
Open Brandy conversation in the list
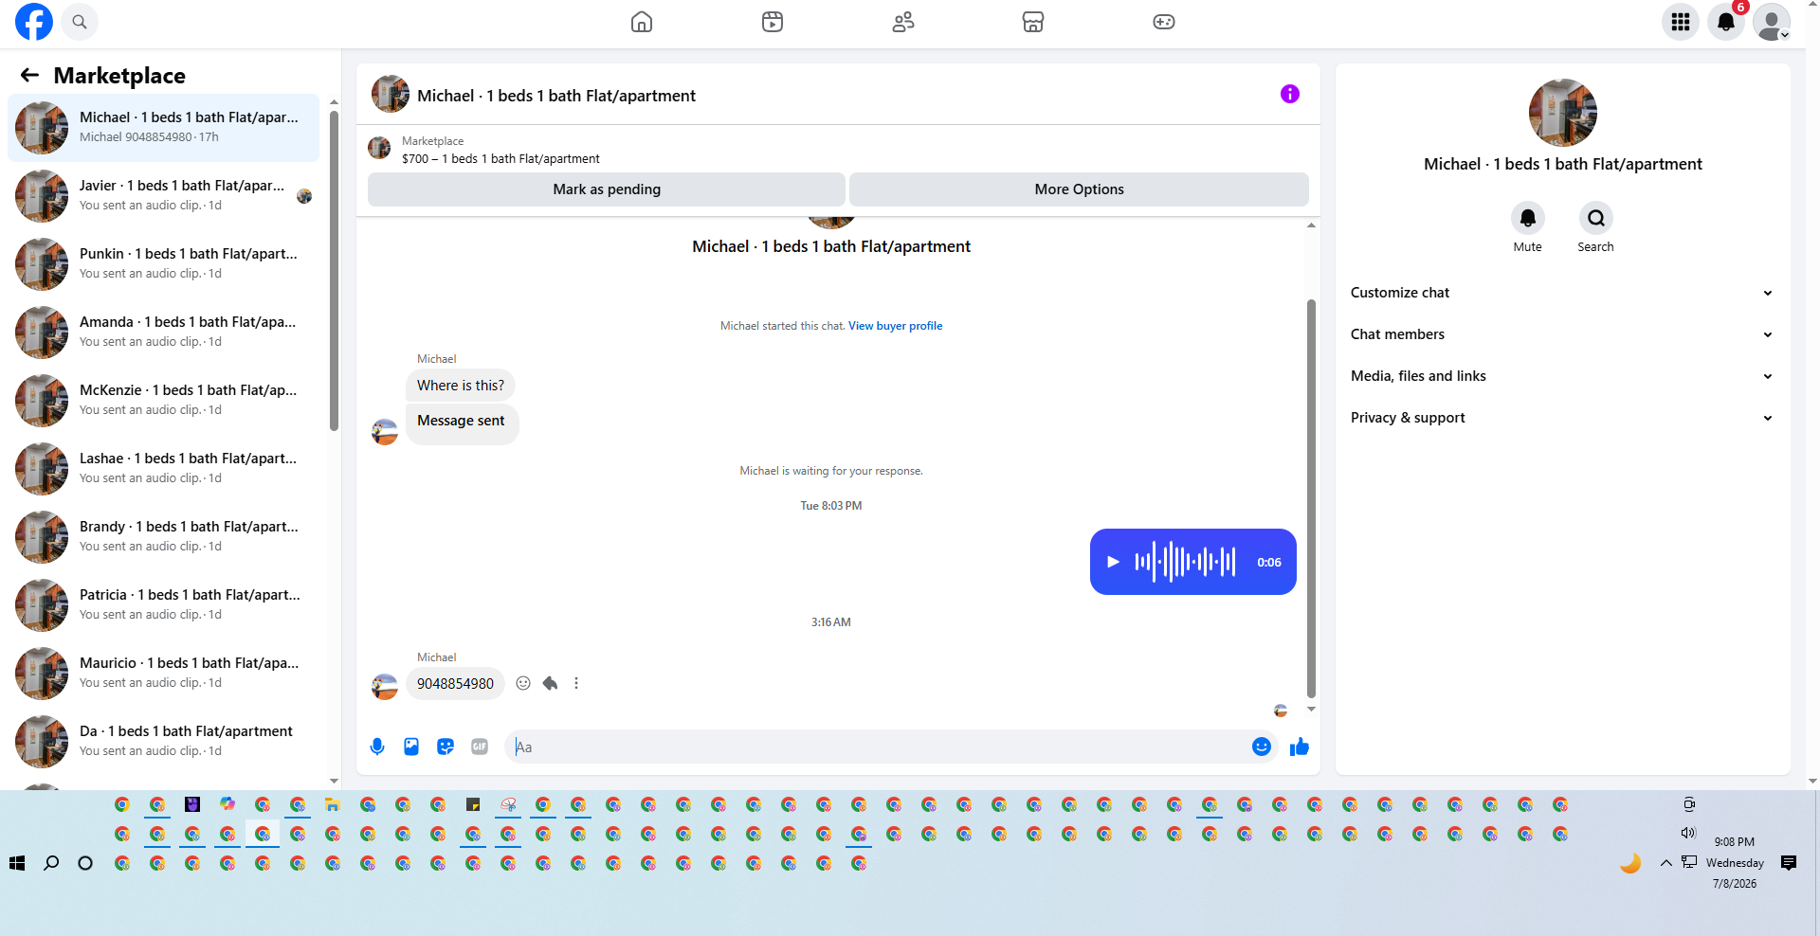163,537
